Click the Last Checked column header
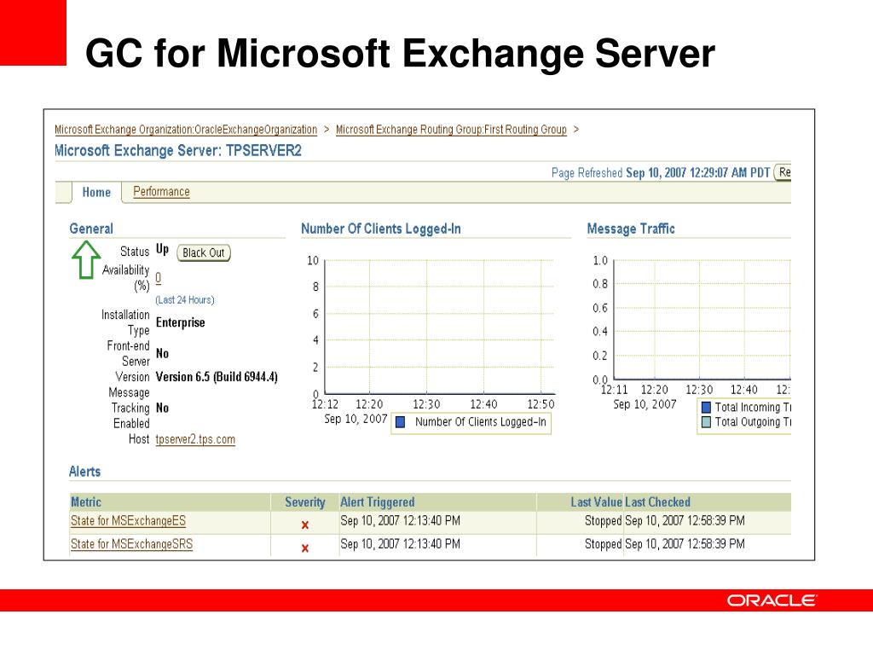This screenshot has width=873, height=655. click(x=657, y=501)
